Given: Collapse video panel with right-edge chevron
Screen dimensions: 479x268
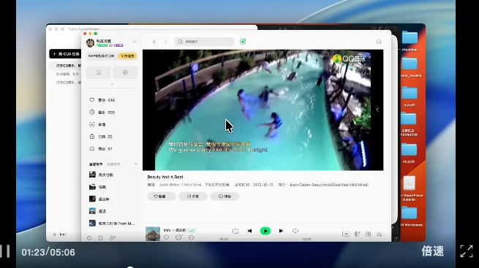Looking at the screenshot, I should [x=377, y=110].
